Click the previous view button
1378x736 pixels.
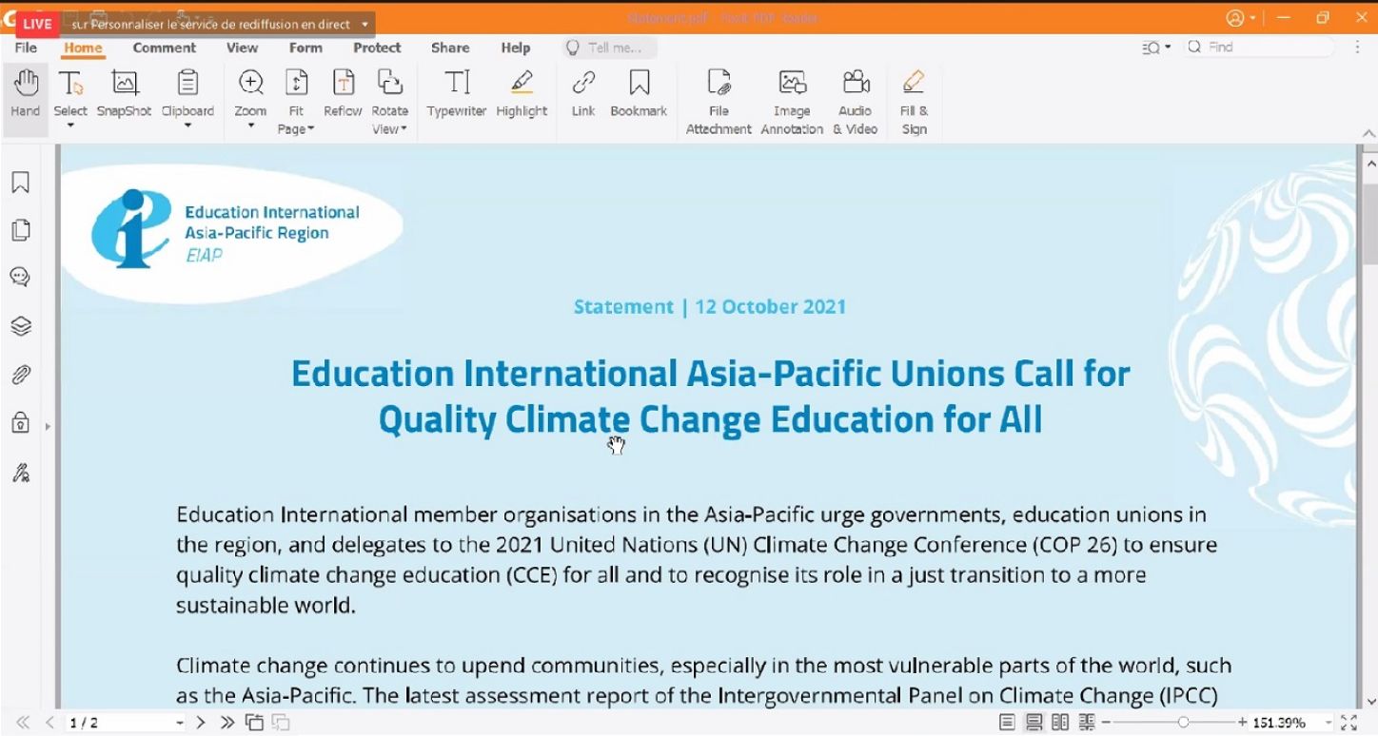[254, 723]
